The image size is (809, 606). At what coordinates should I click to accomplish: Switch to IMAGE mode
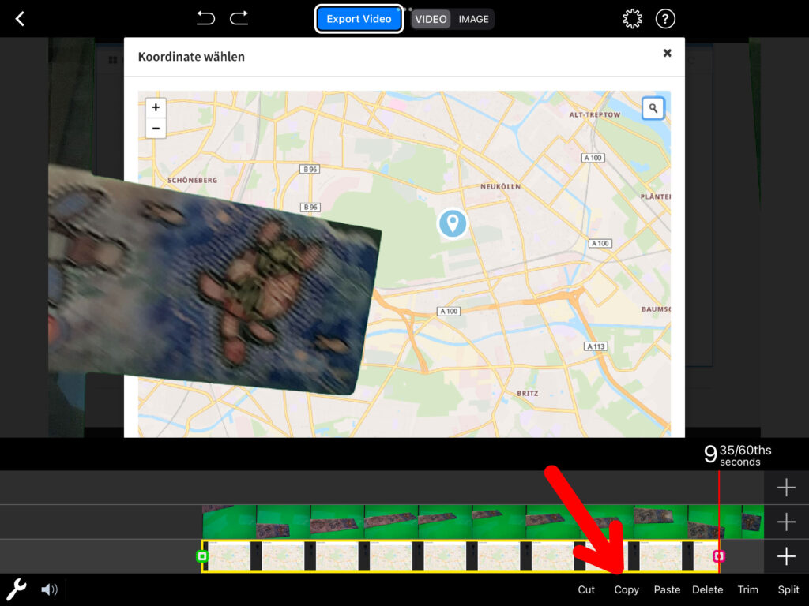[473, 19]
